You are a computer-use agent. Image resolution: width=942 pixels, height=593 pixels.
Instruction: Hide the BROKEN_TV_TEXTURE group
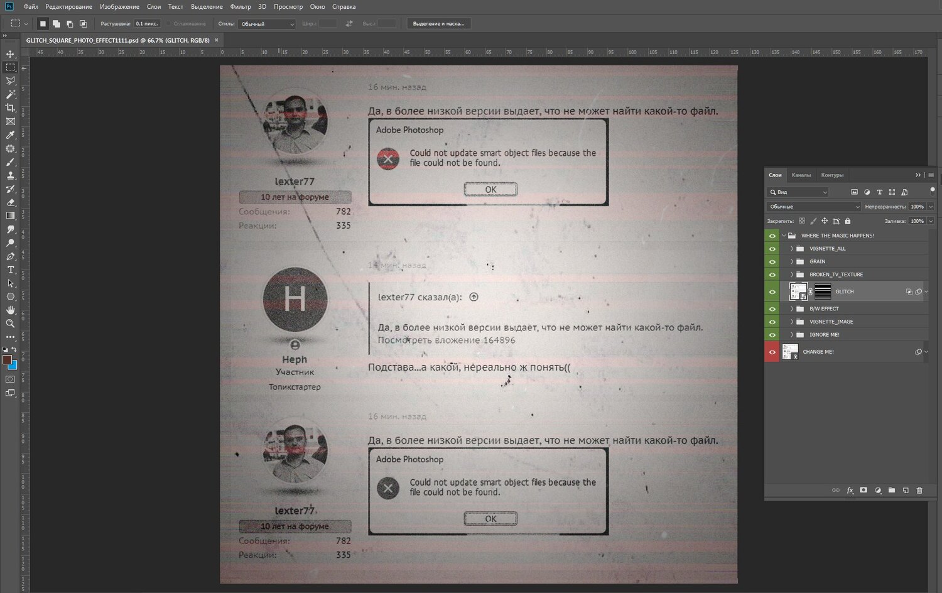[772, 275]
